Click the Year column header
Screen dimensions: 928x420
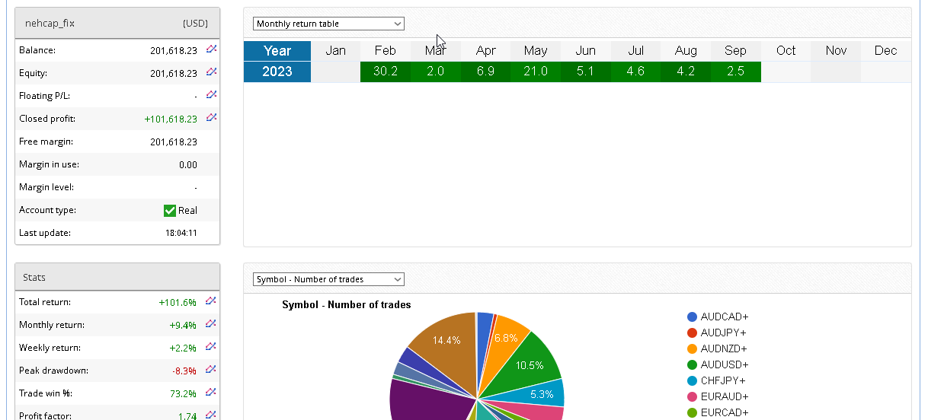(x=277, y=51)
